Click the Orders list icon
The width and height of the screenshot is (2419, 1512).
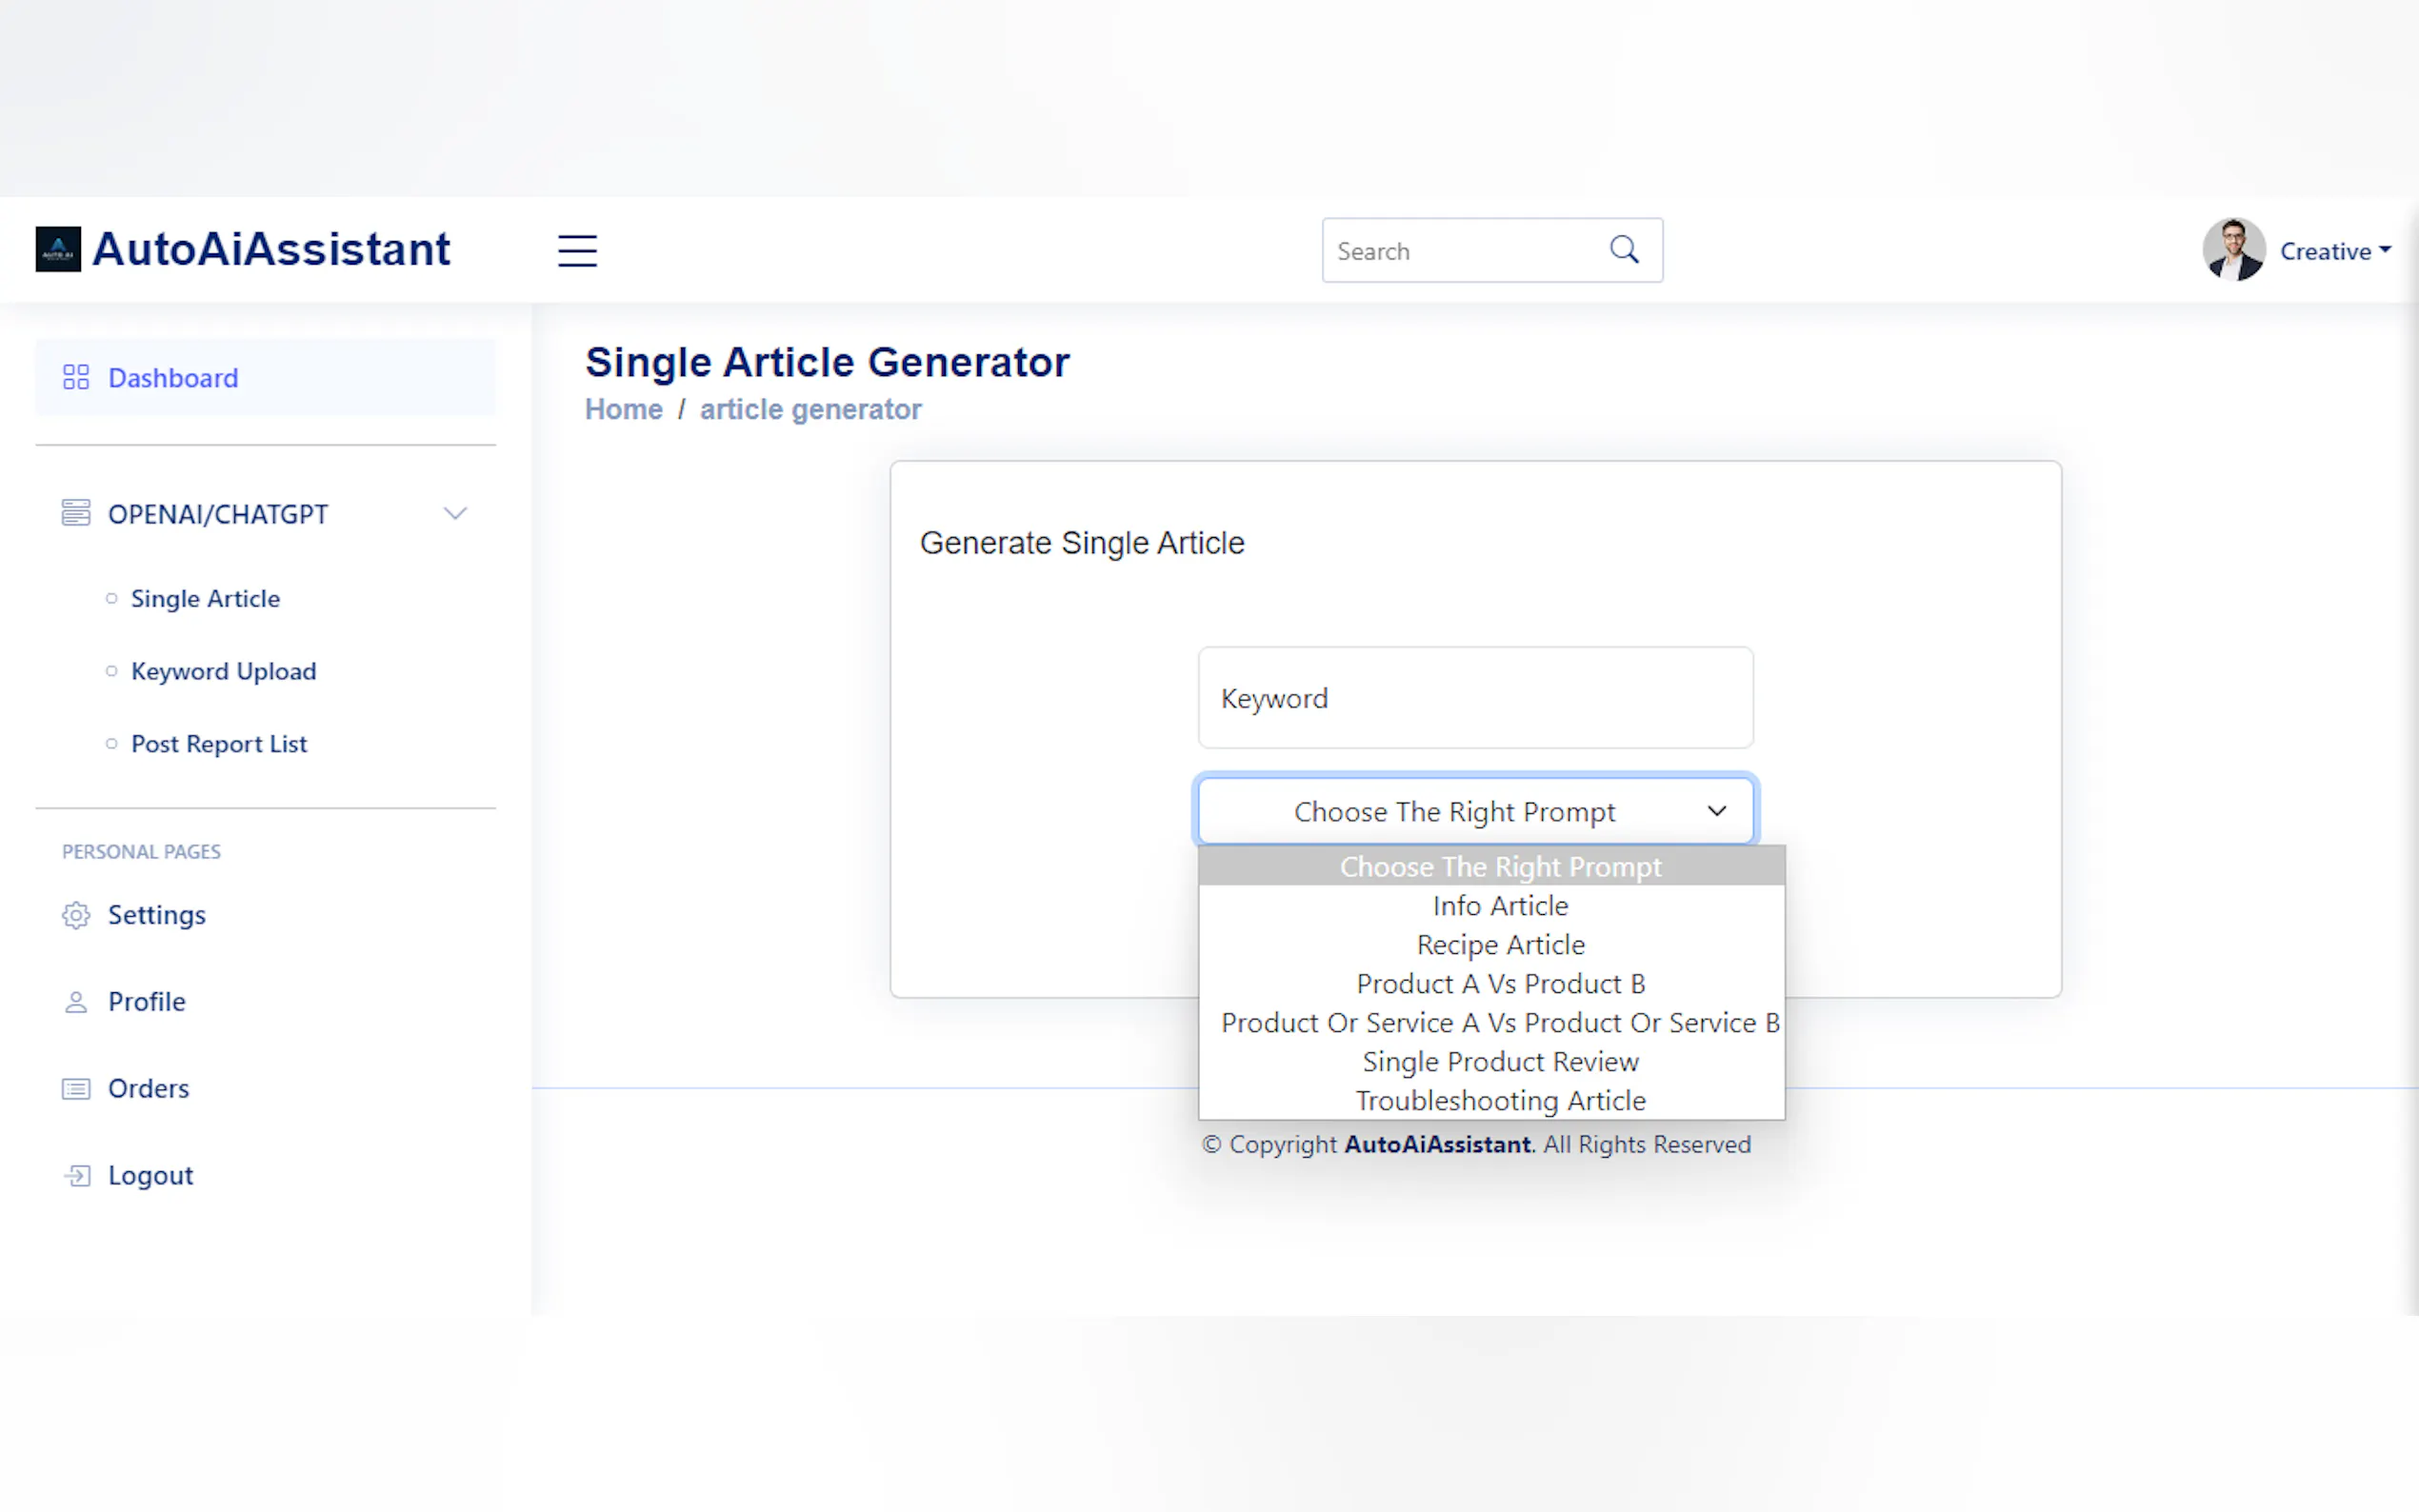pos(76,1088)
